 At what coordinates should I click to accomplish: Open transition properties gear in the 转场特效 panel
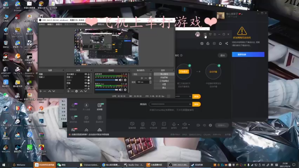coord(150,78)
